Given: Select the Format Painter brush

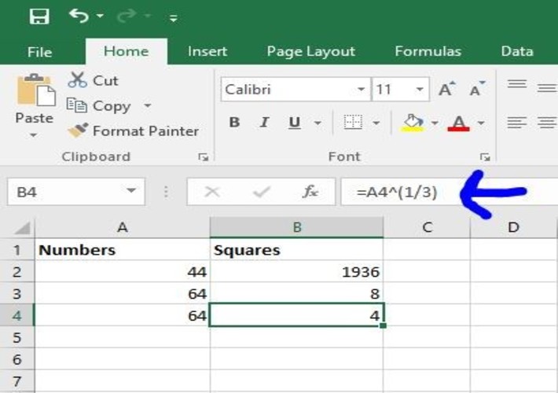Looking at the screenshot, I should (78, 131).
